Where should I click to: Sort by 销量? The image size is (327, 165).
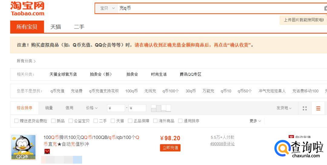(49, 108)
